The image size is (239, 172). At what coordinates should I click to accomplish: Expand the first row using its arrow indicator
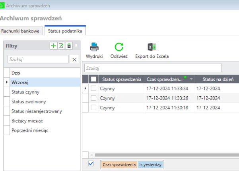coord(86,88)
